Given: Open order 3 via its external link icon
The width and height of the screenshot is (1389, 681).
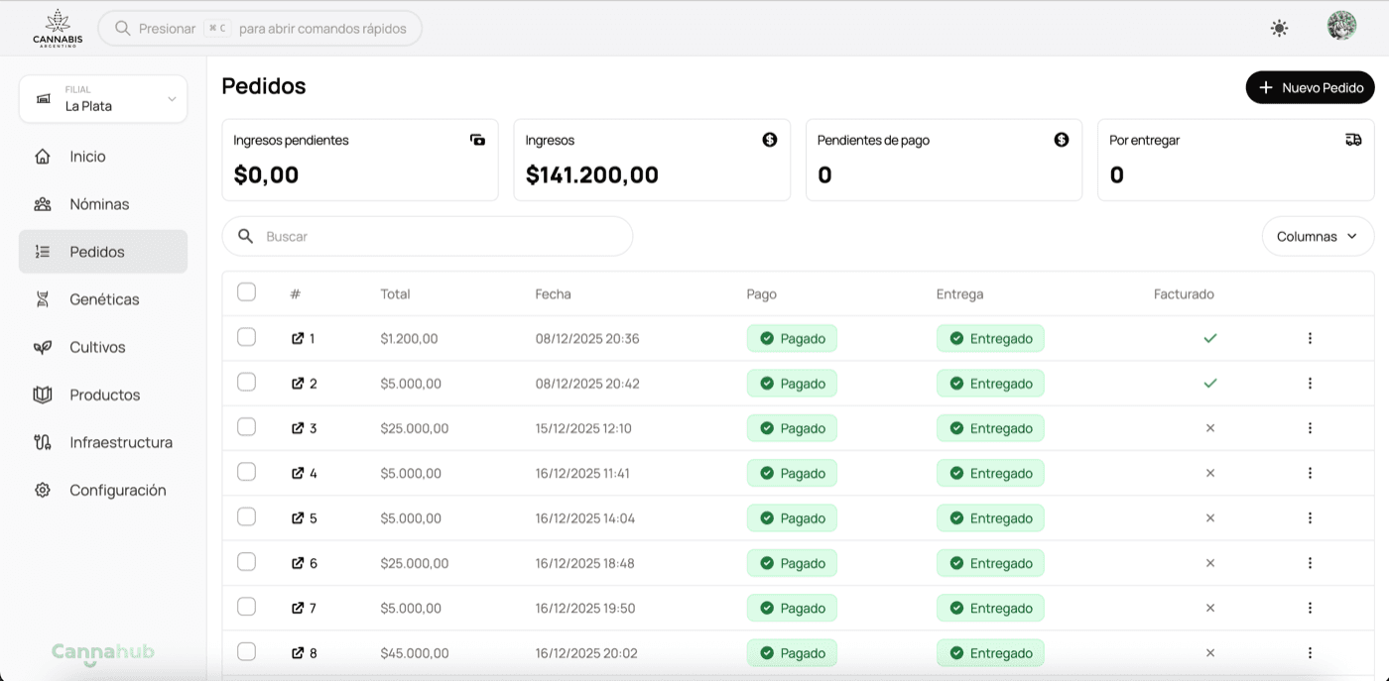Looking at the screenshot, I should coord(298,428).
